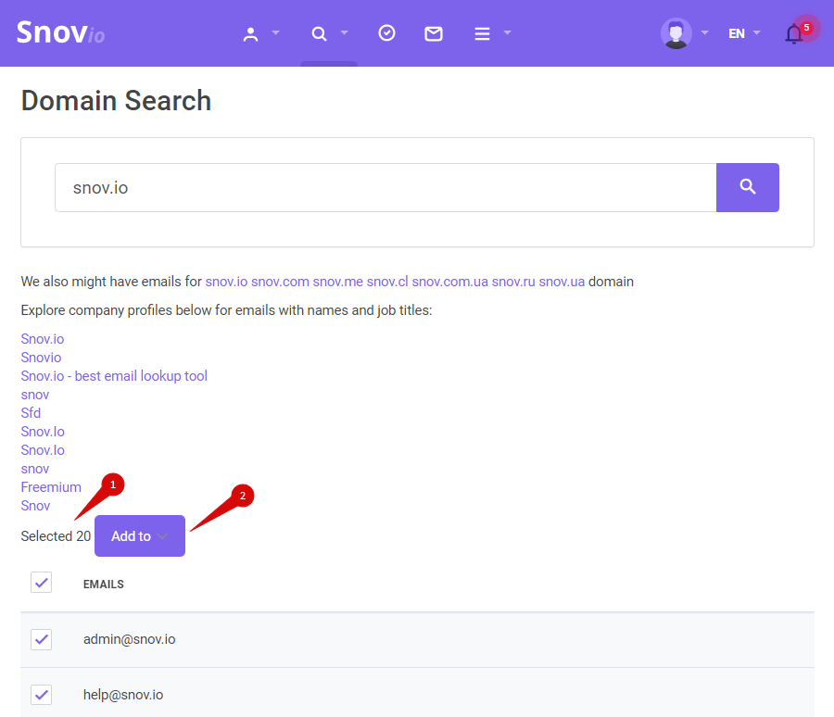Screen dimensions: 834x717
Task: Expand the arrow next to the person icon
Action: [275, 32]
